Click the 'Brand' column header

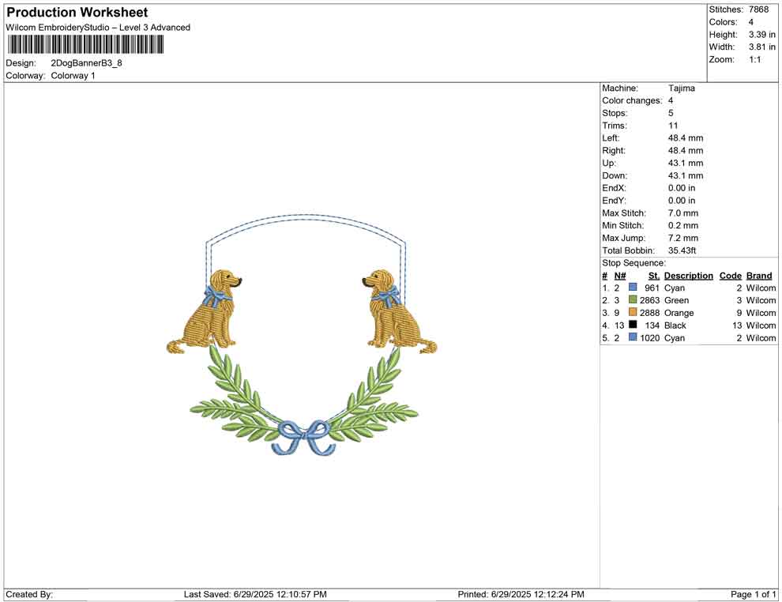click(758, 275)
